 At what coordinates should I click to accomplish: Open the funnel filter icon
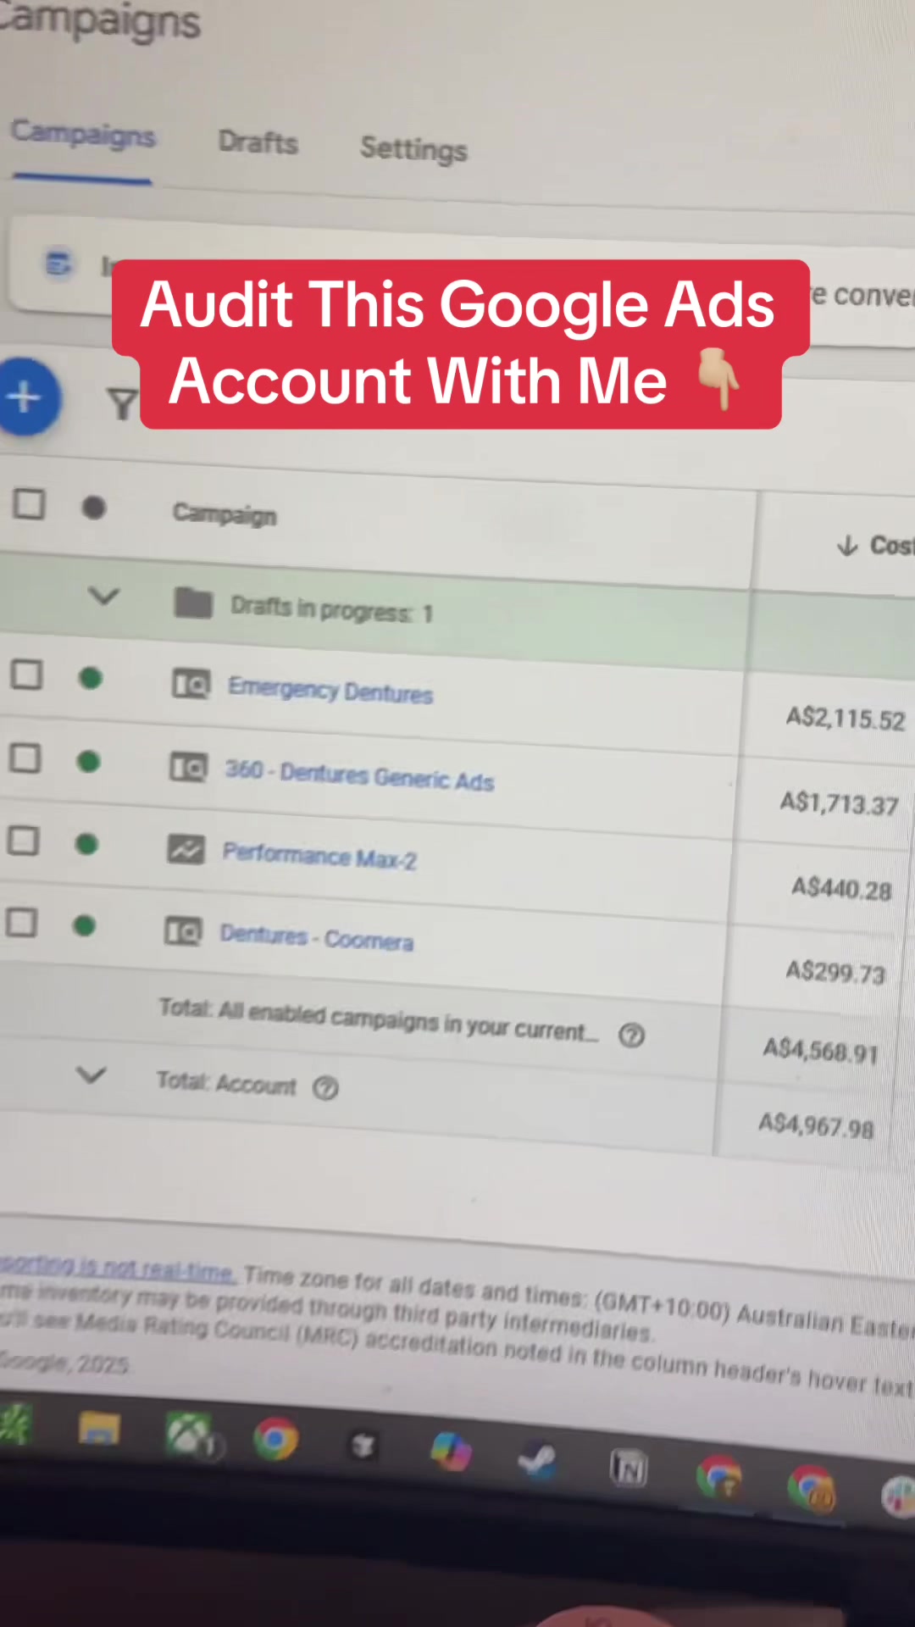tap(121, 404)
